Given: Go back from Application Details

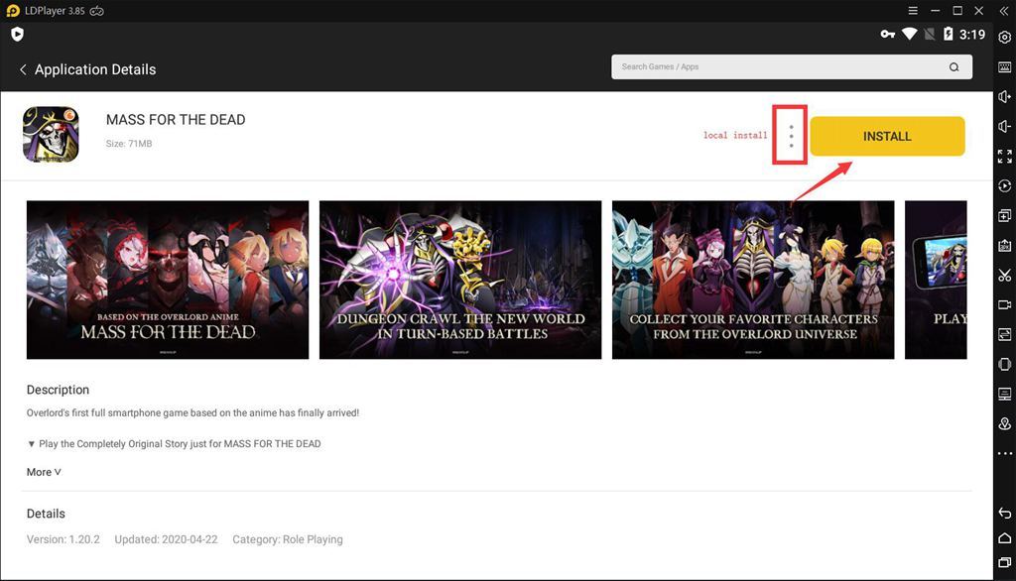Looking at the screenshot, I should [23, 69].
